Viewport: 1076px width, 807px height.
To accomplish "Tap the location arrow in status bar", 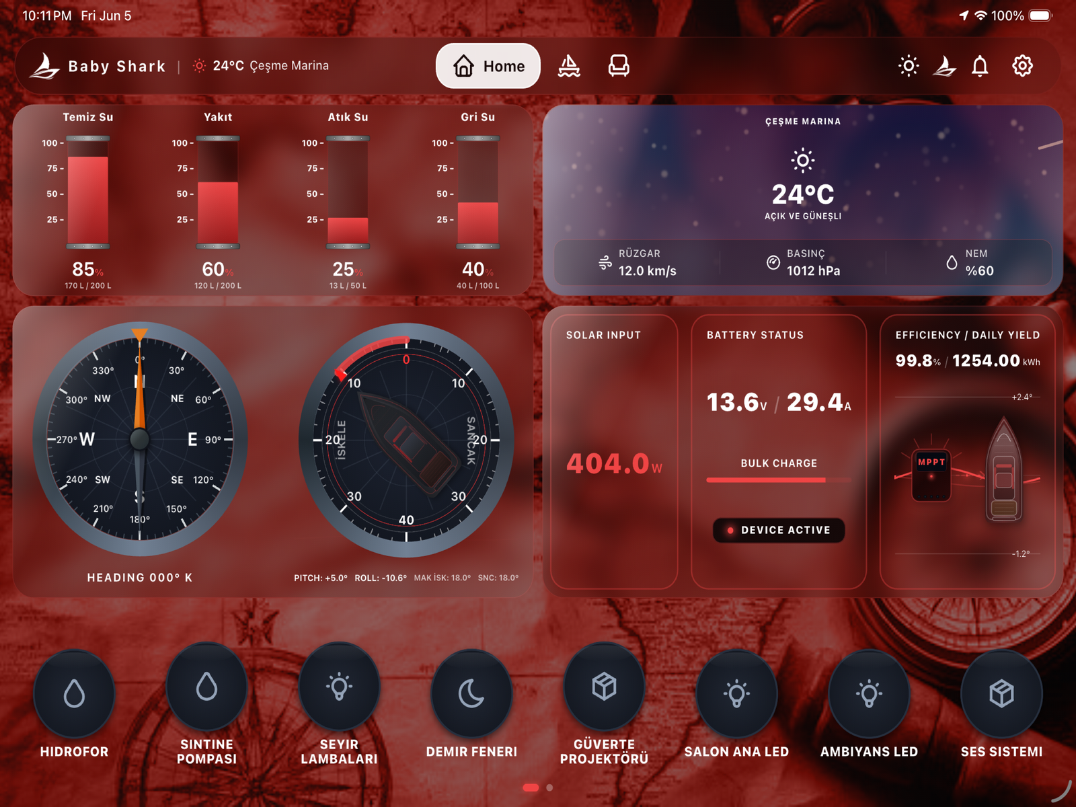I will (964, 15).
